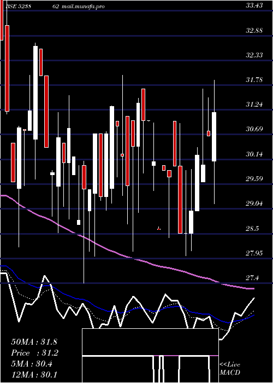Viewport: 273px width, 383px height.
Task: Click the tiny red candle near 28.5
Action: click(x=159, y=229)
